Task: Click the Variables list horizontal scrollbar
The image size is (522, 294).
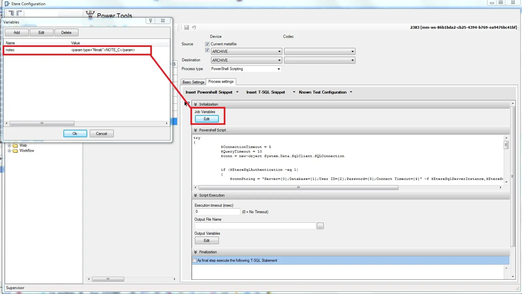Action: [x=42, y=123]
